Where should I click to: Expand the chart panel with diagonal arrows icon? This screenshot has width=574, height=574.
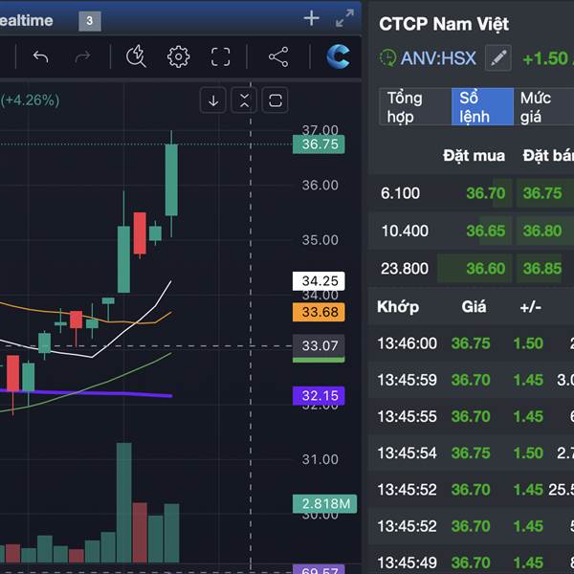pyautogui.click(x=344, y=18)
